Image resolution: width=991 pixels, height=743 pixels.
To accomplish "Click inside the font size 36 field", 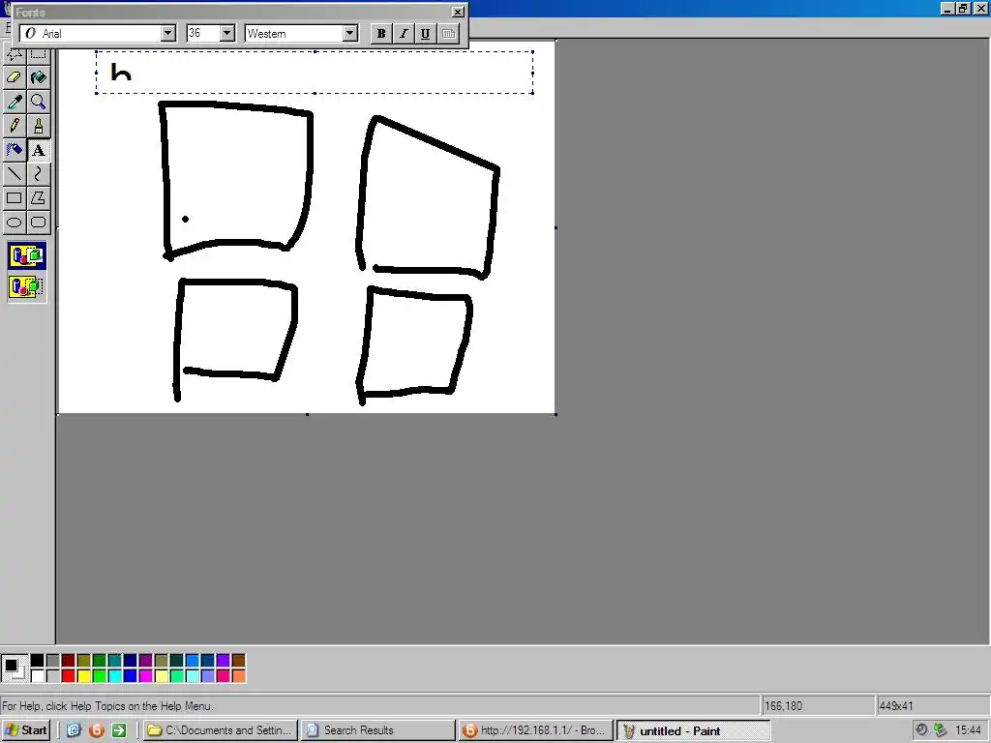I will tap(203, 34).
